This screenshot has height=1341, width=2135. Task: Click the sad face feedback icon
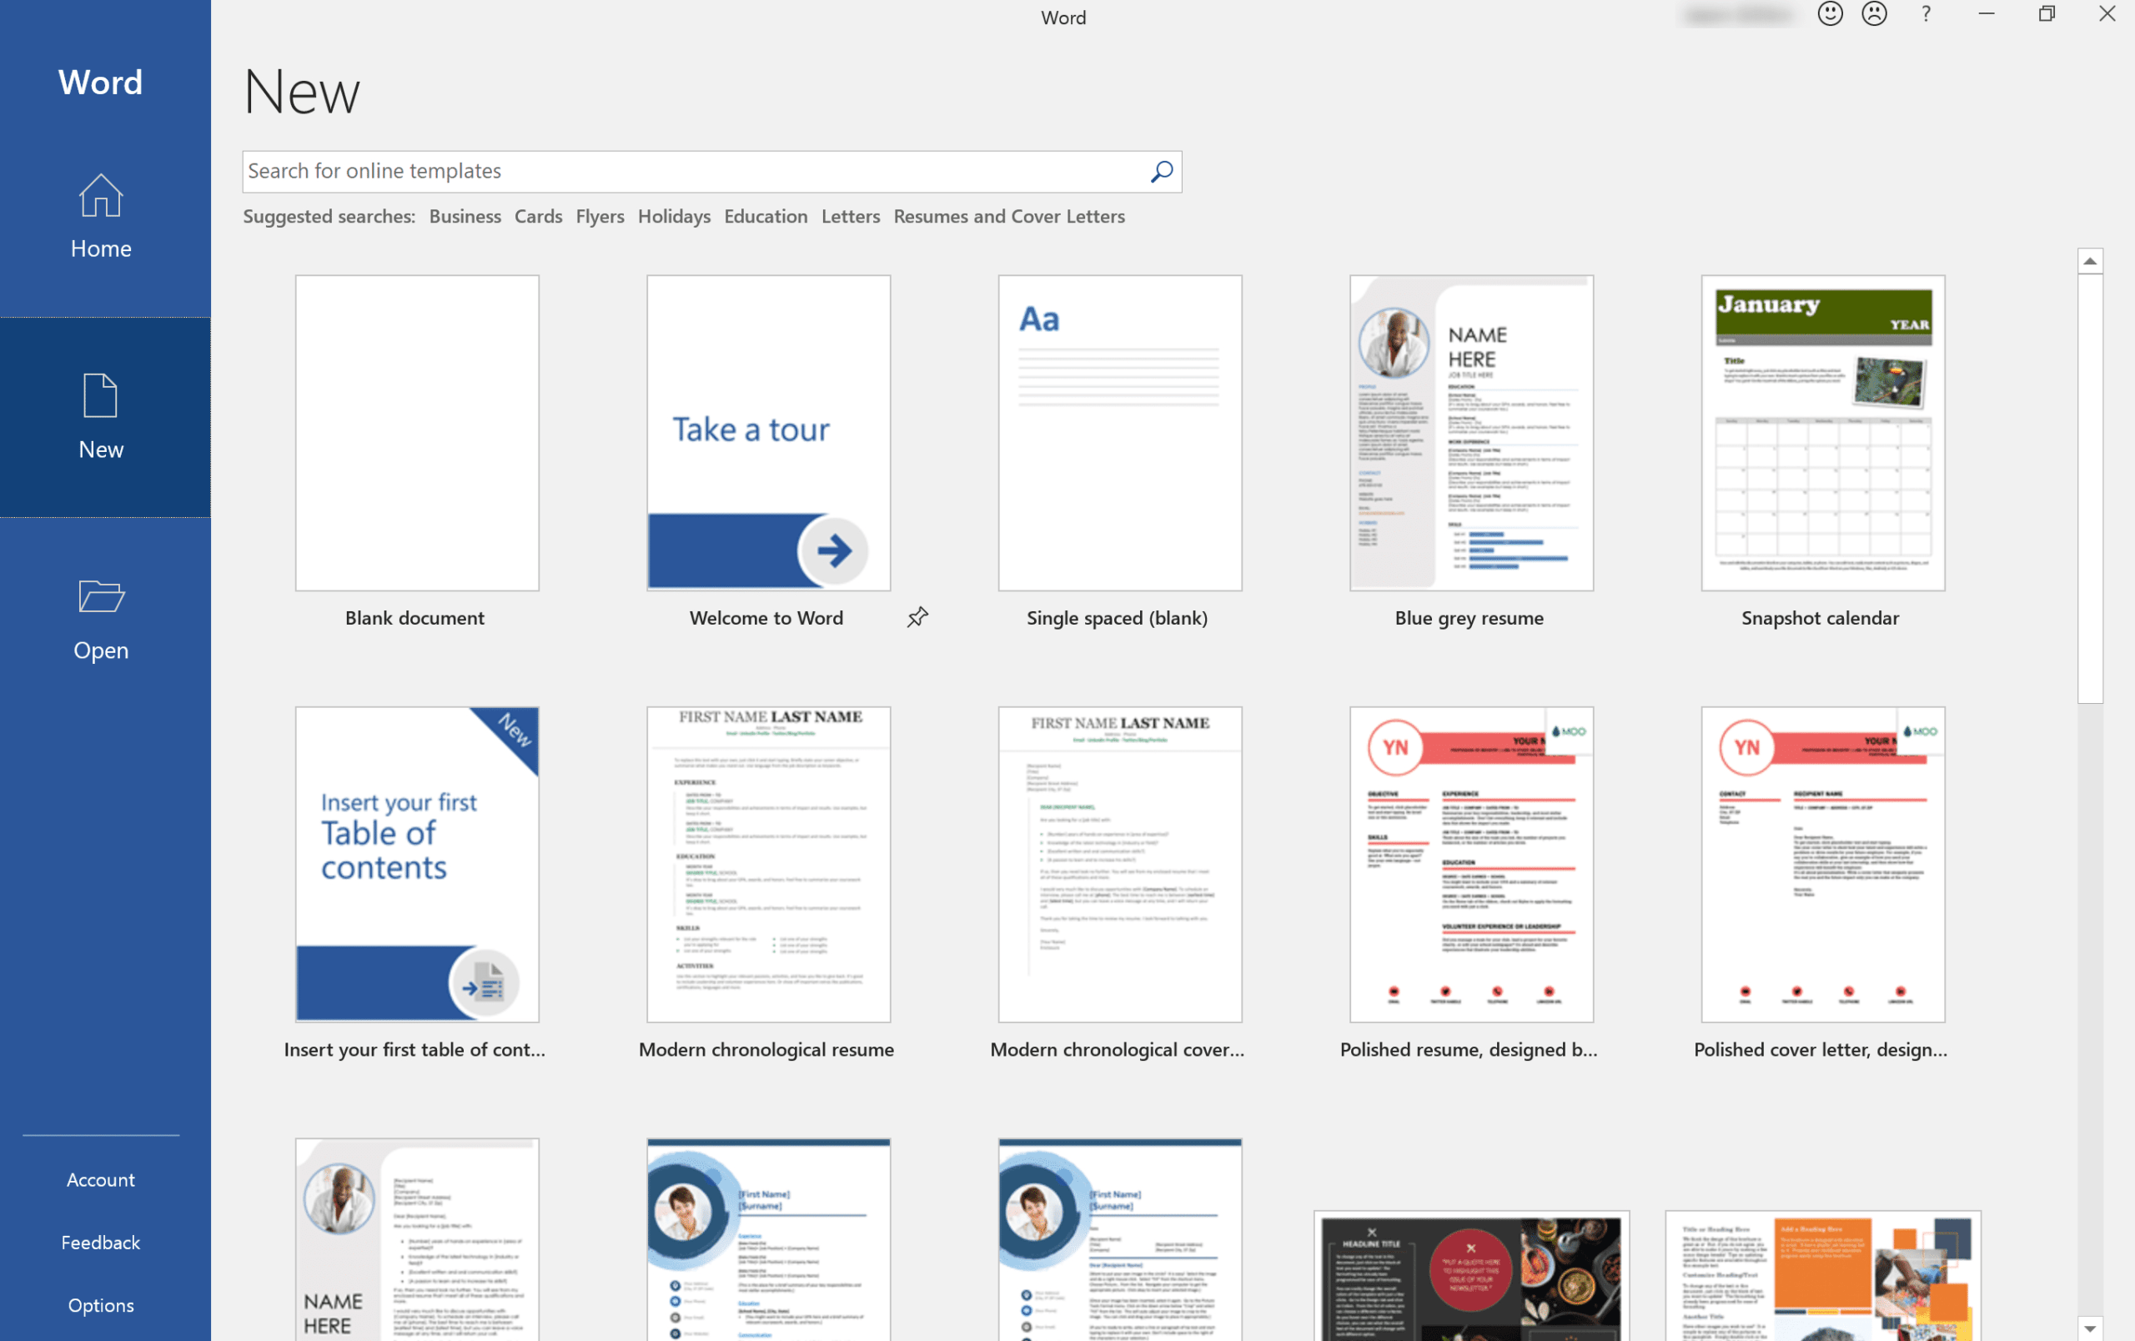pyautogui.click(x=1874, y=16)
